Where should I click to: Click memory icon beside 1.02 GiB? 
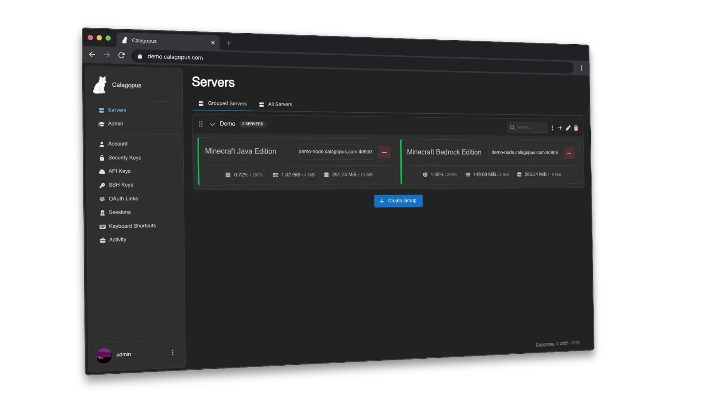275,175
